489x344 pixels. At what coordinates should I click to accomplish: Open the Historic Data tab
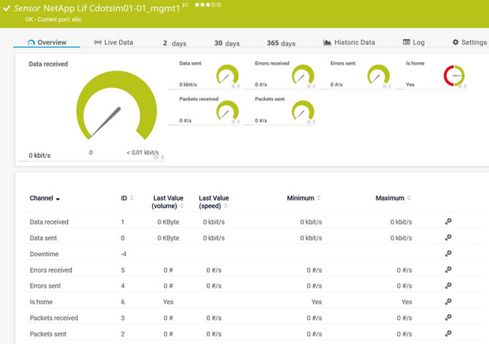pos(349,42)
